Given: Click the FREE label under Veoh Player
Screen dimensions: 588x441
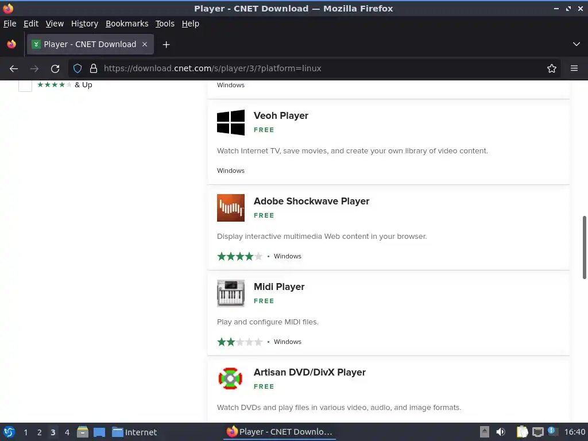Looking at the screenshot, I should [264, 130].
